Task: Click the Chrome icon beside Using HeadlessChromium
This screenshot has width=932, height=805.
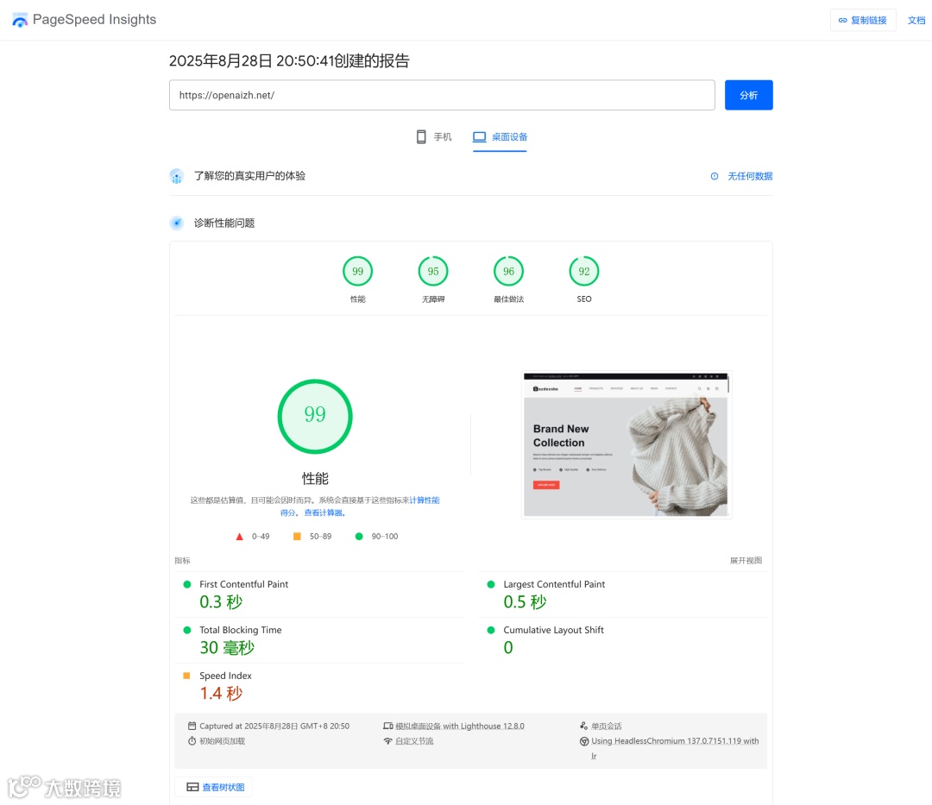Action: [x=584, y=741]
